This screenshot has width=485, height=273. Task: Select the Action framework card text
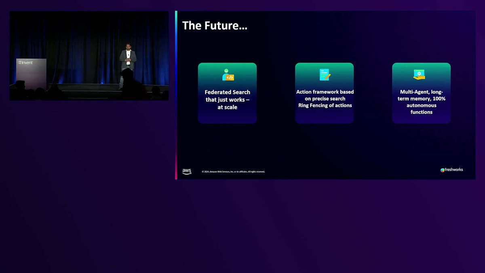(x=325, y=99)
